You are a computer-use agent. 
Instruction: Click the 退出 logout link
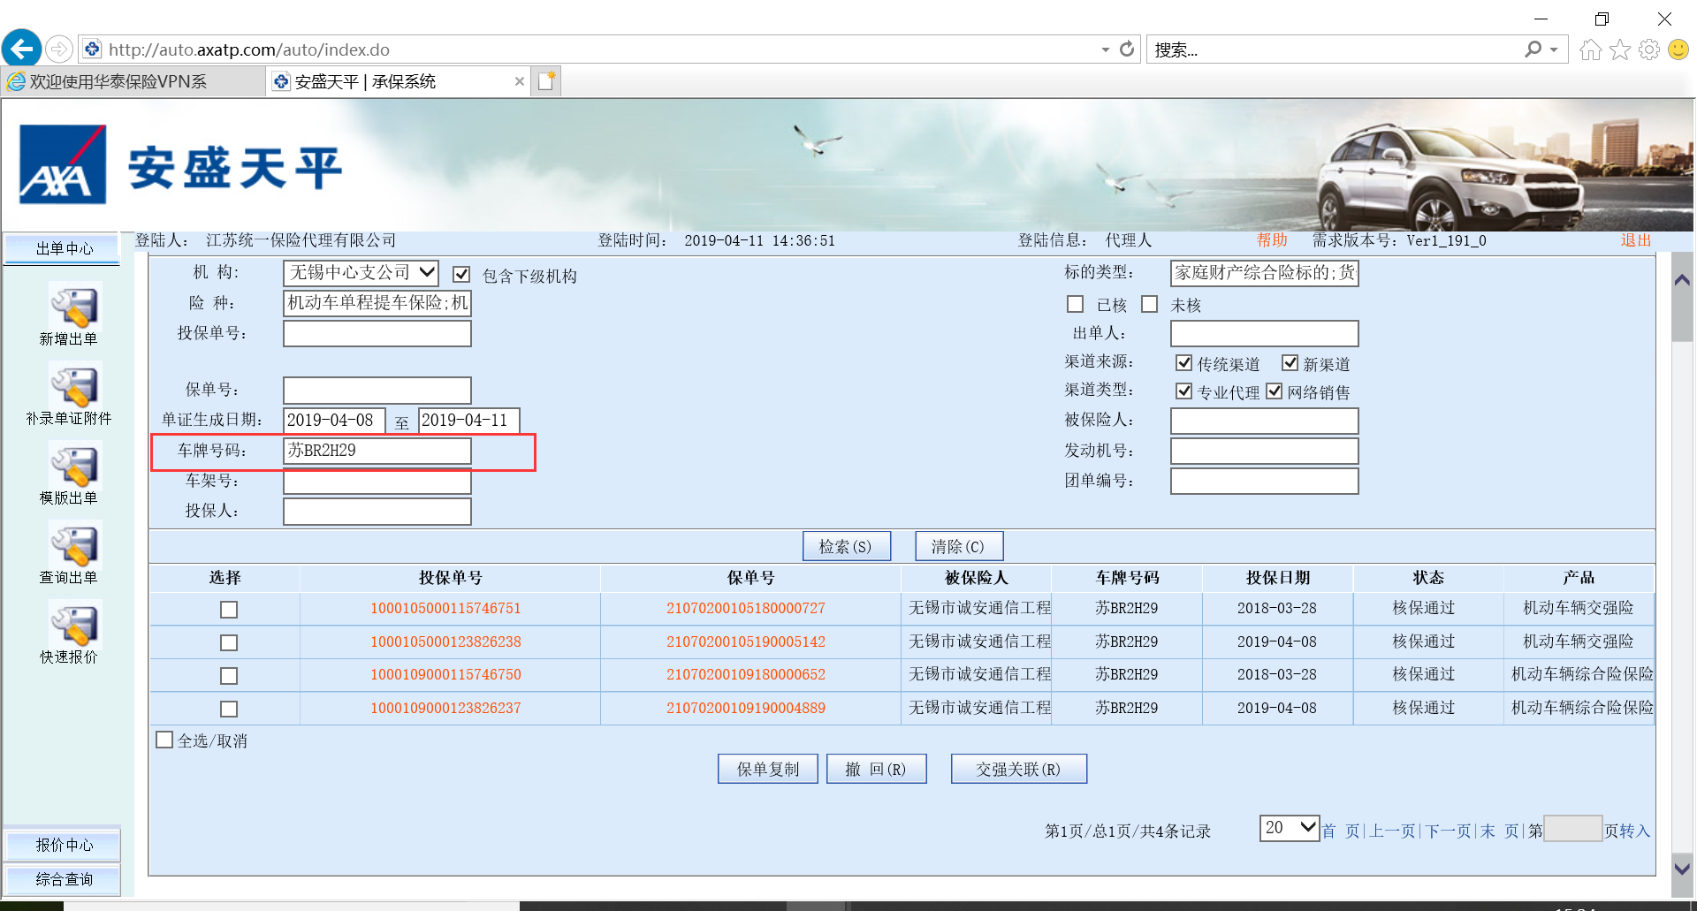[1635, 240]
